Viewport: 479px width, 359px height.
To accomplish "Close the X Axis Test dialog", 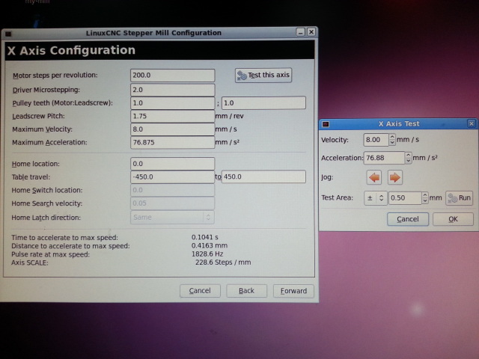I will 472,123.
